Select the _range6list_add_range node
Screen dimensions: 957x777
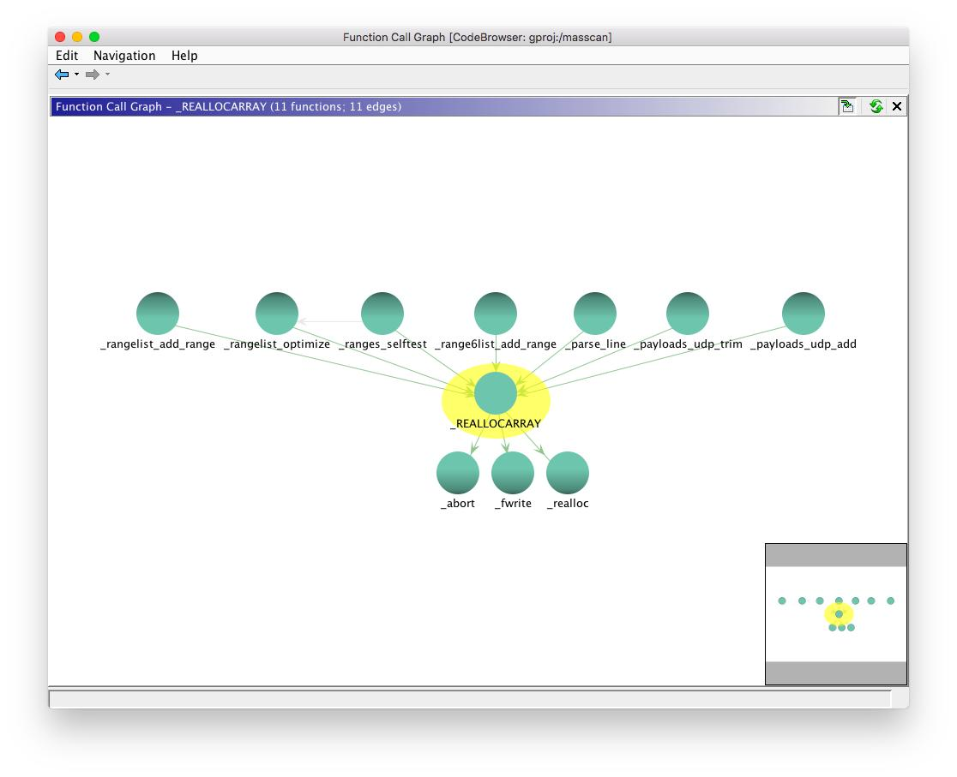[x=495, y=313]
